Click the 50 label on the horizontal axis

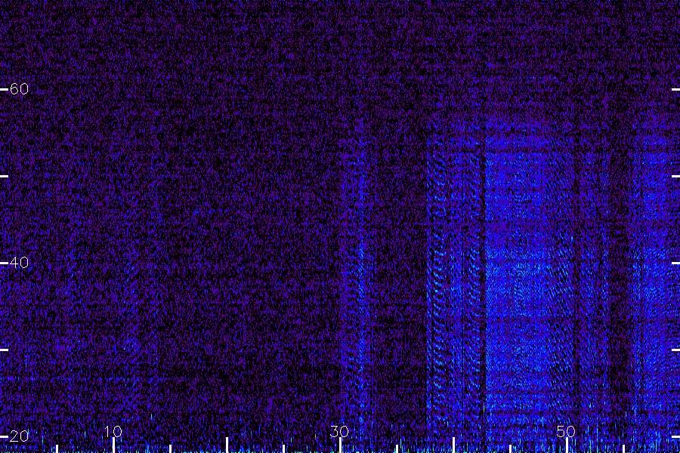(x=565, y=431)
